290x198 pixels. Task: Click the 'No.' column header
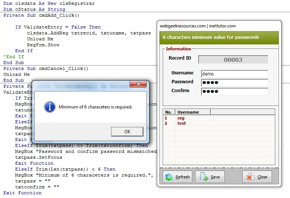pos(169,112)
